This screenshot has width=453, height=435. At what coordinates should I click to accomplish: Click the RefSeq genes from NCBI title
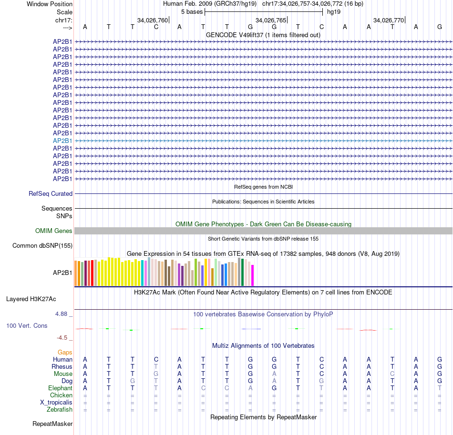(263, 187)
